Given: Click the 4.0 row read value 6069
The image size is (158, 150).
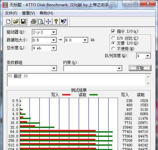Looking at the screenshot, I should tap(144, 114).
